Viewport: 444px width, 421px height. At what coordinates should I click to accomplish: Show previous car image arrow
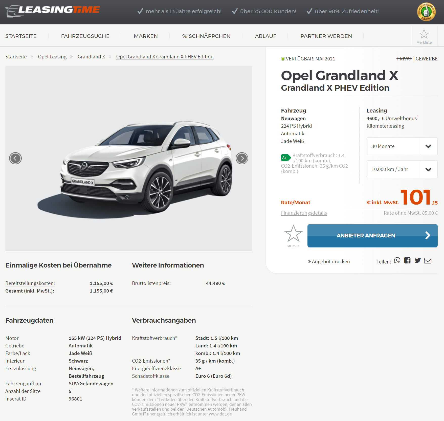pos(15,159)
